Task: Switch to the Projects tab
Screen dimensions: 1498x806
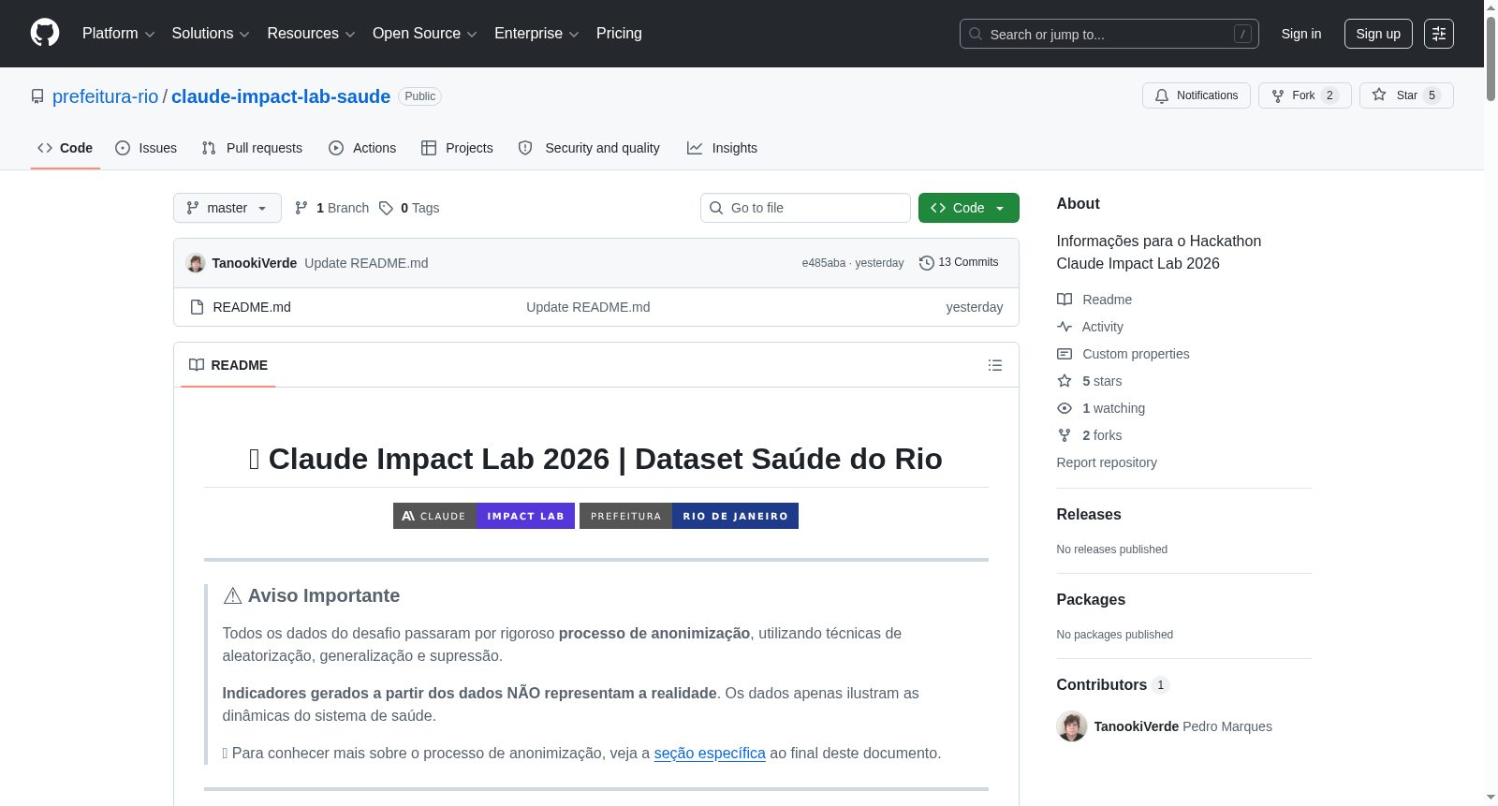Action: pyautogui.click(x=457, y=148)
